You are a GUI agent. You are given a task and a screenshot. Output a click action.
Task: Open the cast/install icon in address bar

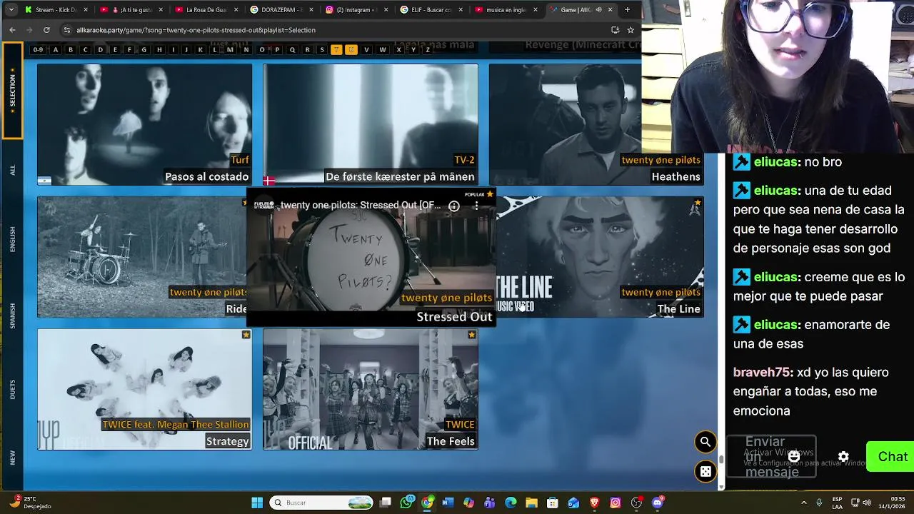[x=615, y=30]
